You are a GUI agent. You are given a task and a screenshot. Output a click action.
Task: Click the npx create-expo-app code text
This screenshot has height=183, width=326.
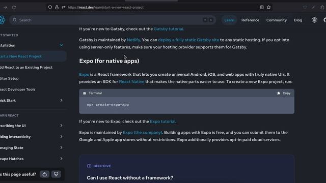[107, 105]
